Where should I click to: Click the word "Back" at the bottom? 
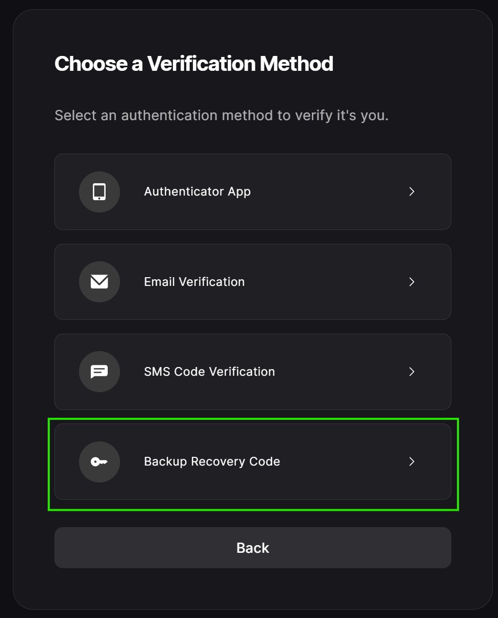[253, 548]
